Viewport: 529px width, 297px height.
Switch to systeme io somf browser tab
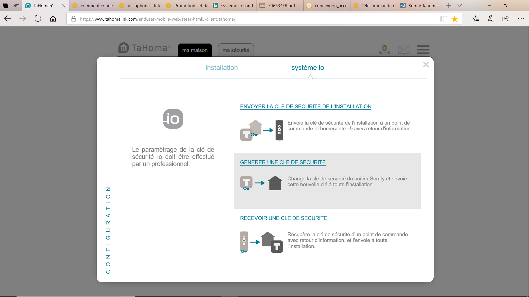tap(233, 5)
